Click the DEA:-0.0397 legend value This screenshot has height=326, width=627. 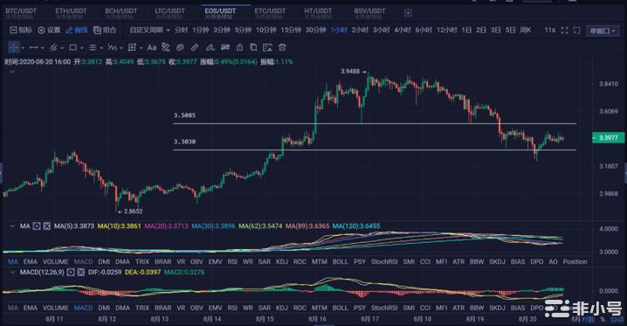coord(142,272)
